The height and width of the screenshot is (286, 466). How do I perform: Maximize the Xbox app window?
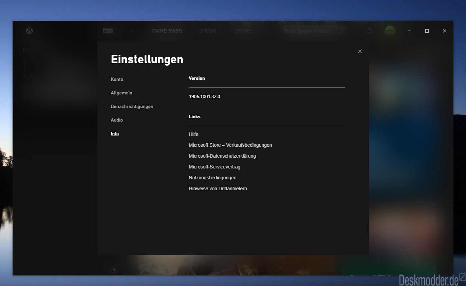coord(427,31)
